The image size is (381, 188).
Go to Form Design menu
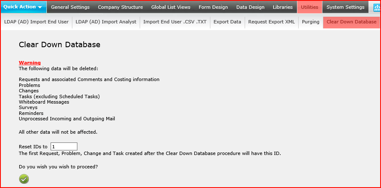(x=213, y=7)
